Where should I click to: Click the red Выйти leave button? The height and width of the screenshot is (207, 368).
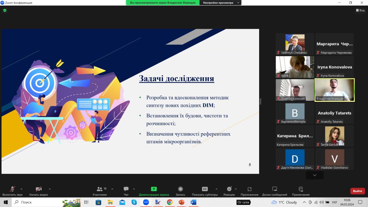[x=357, y=191]
